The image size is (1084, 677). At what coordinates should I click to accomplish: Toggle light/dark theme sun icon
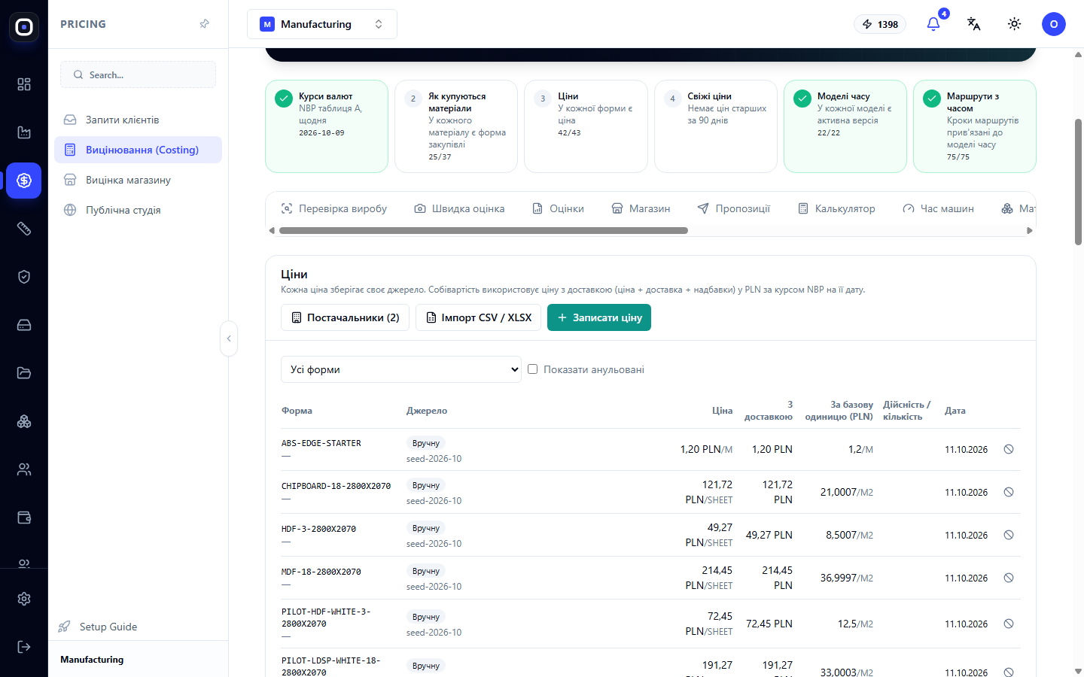click(x=1015, y=24)
